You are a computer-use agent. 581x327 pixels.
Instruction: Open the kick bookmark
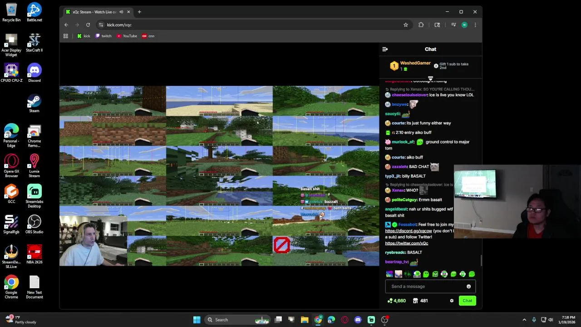[x=84, y=36]
